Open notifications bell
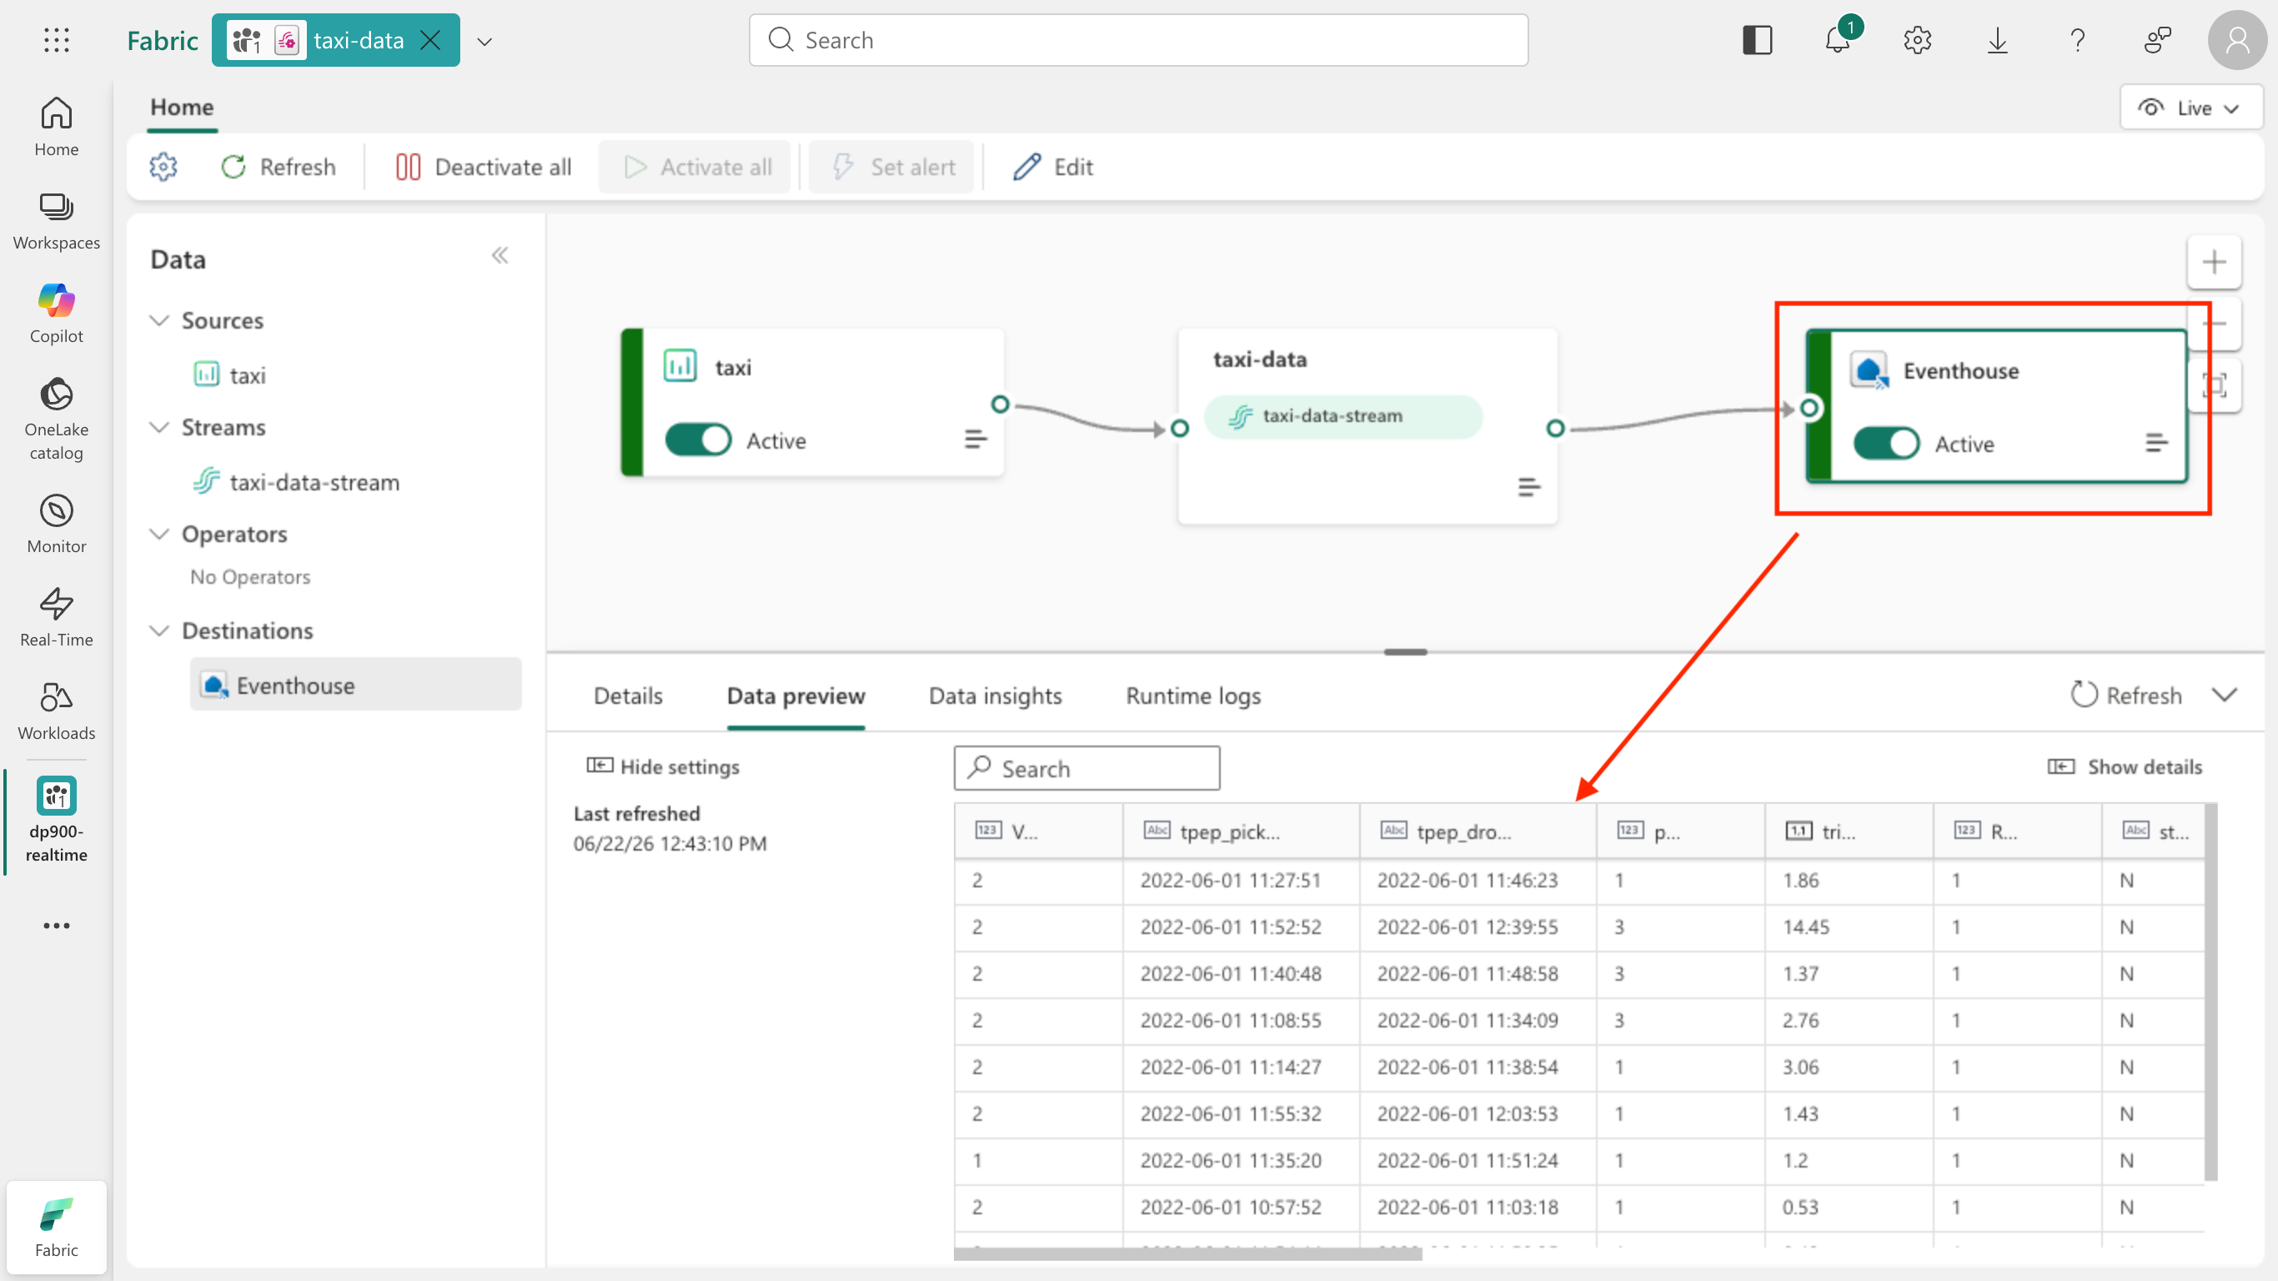The image size is (2278, 1281). pos(1838,40)
